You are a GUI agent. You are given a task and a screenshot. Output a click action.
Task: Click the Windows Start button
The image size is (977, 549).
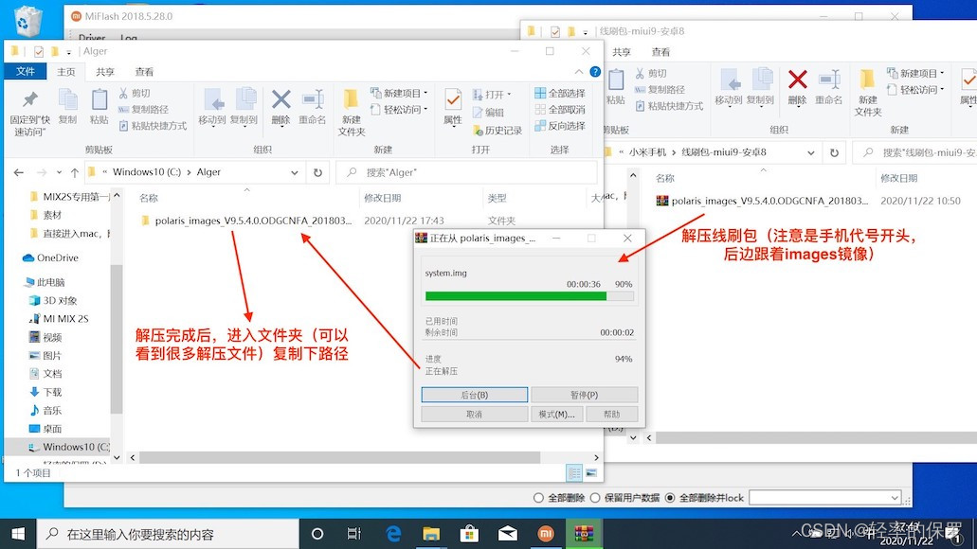tap(18, 534)
